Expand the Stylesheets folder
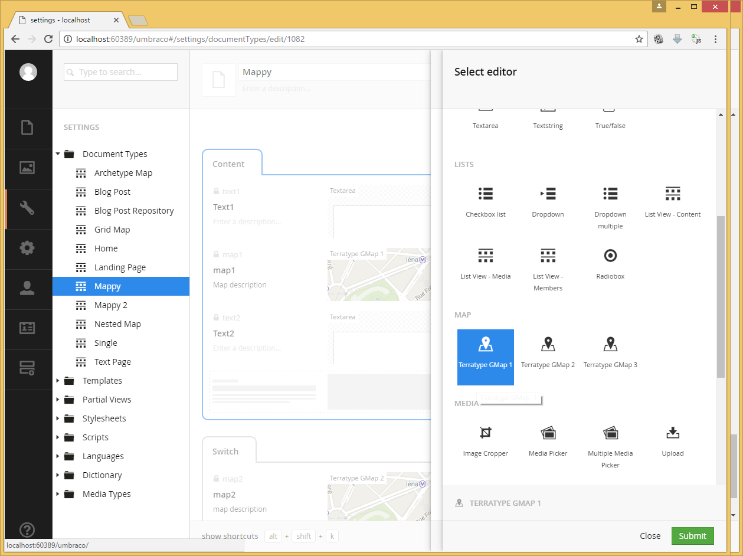 pos(58,418)
